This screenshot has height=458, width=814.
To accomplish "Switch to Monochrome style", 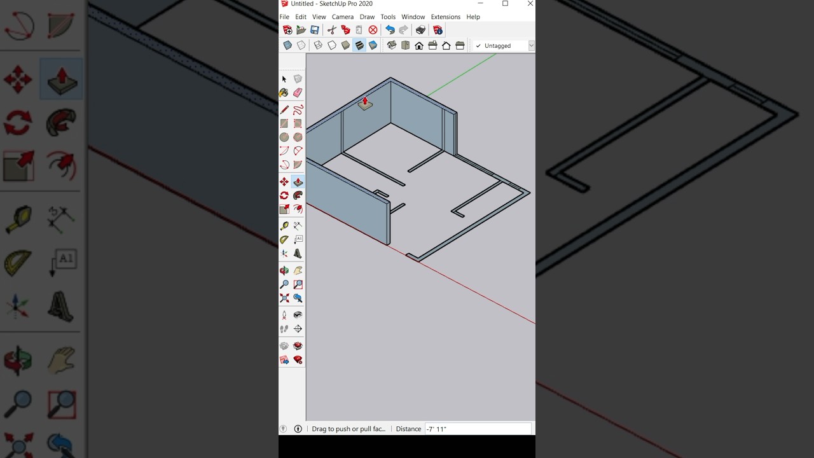I will 373,45.
